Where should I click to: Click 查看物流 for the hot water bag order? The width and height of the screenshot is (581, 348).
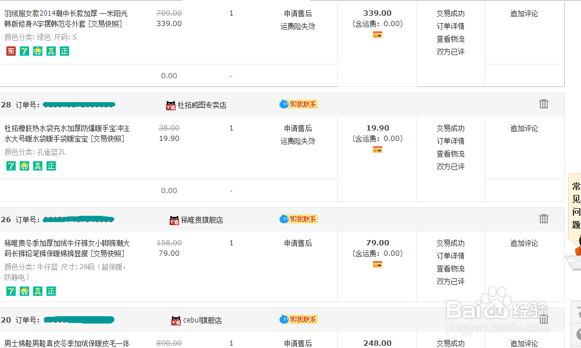[x=450, y=154]
